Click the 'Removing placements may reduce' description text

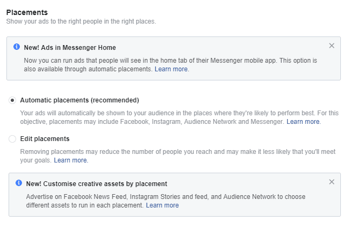coord(178,156)
